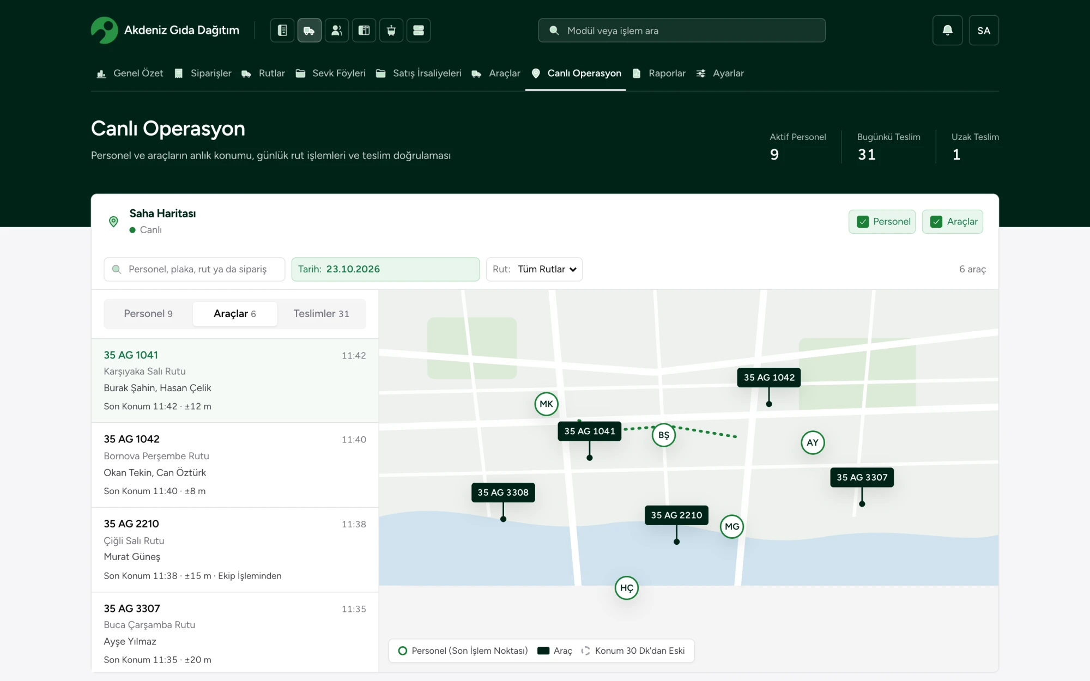Toggle the Araçlar map layer checkbox
Viewport: 1090px width, 681px height.
coord(953,222)
